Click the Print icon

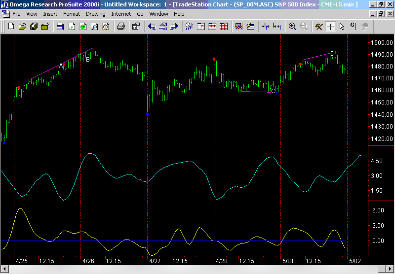pyautogui.click(x=121, y=26)
